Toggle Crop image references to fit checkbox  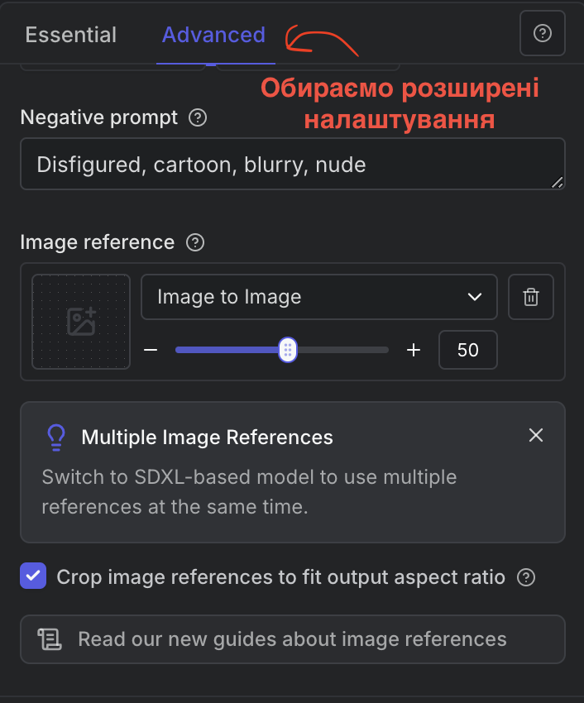pos(33,576)
